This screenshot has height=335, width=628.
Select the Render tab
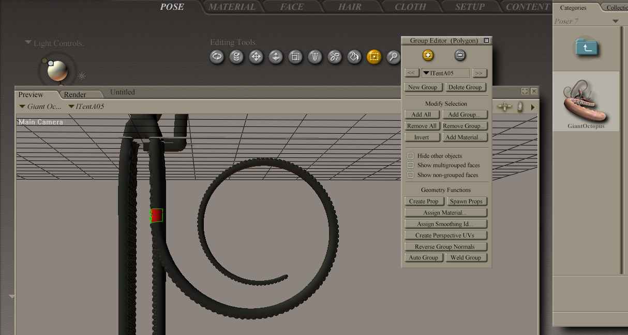point(75,94)
